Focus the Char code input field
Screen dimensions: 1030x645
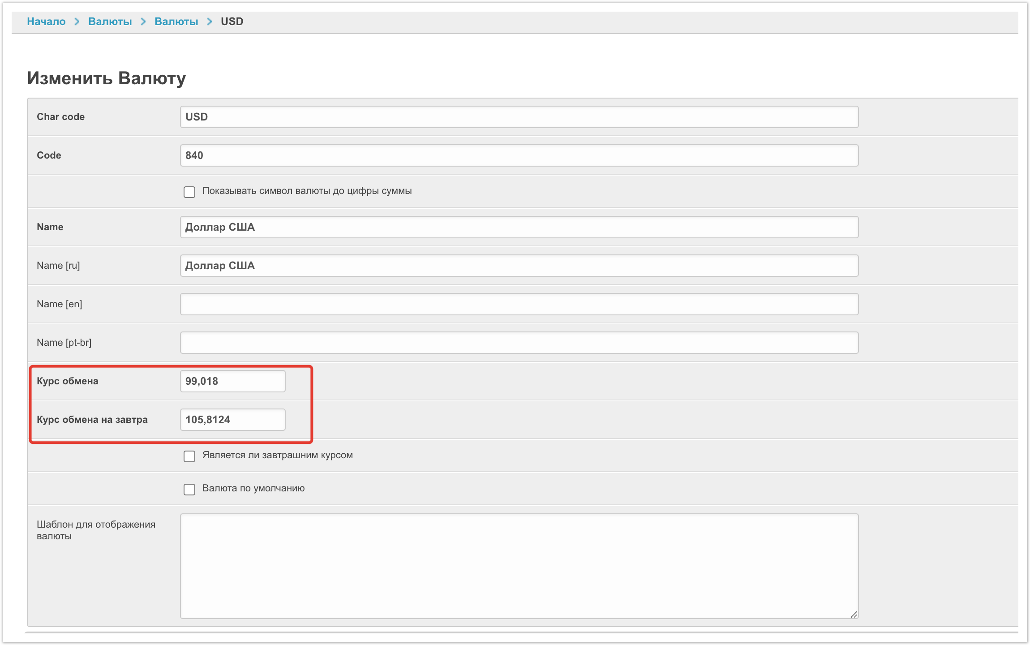click(519, 117)
